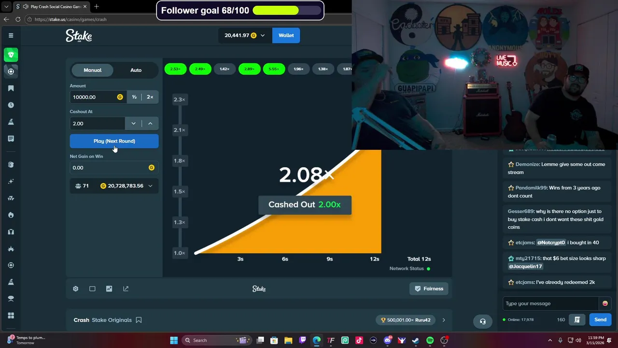
Task: Focus the Type your message chat box
Action: (550, 304)
